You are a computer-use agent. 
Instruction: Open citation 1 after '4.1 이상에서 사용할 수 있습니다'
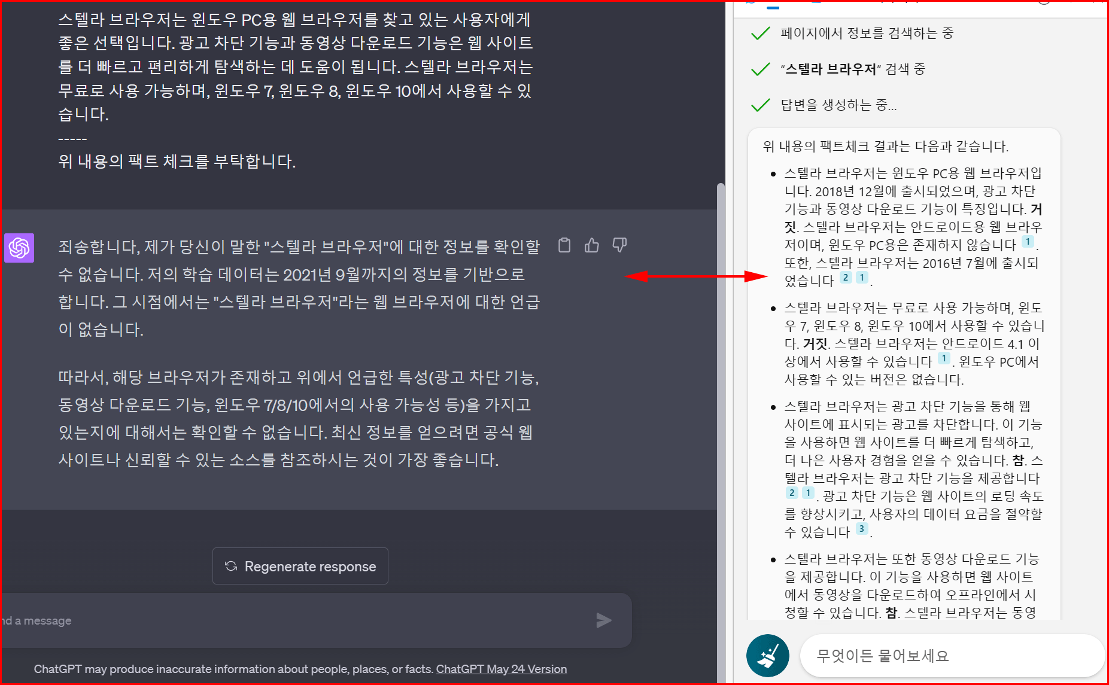[944, 358]
